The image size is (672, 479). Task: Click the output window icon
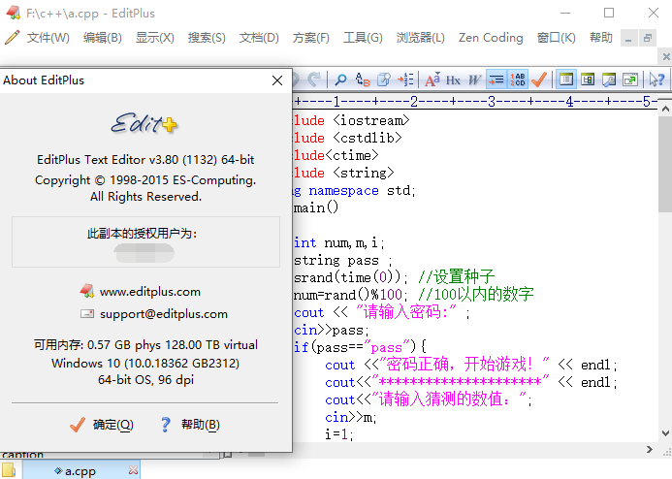coord(609,80)
